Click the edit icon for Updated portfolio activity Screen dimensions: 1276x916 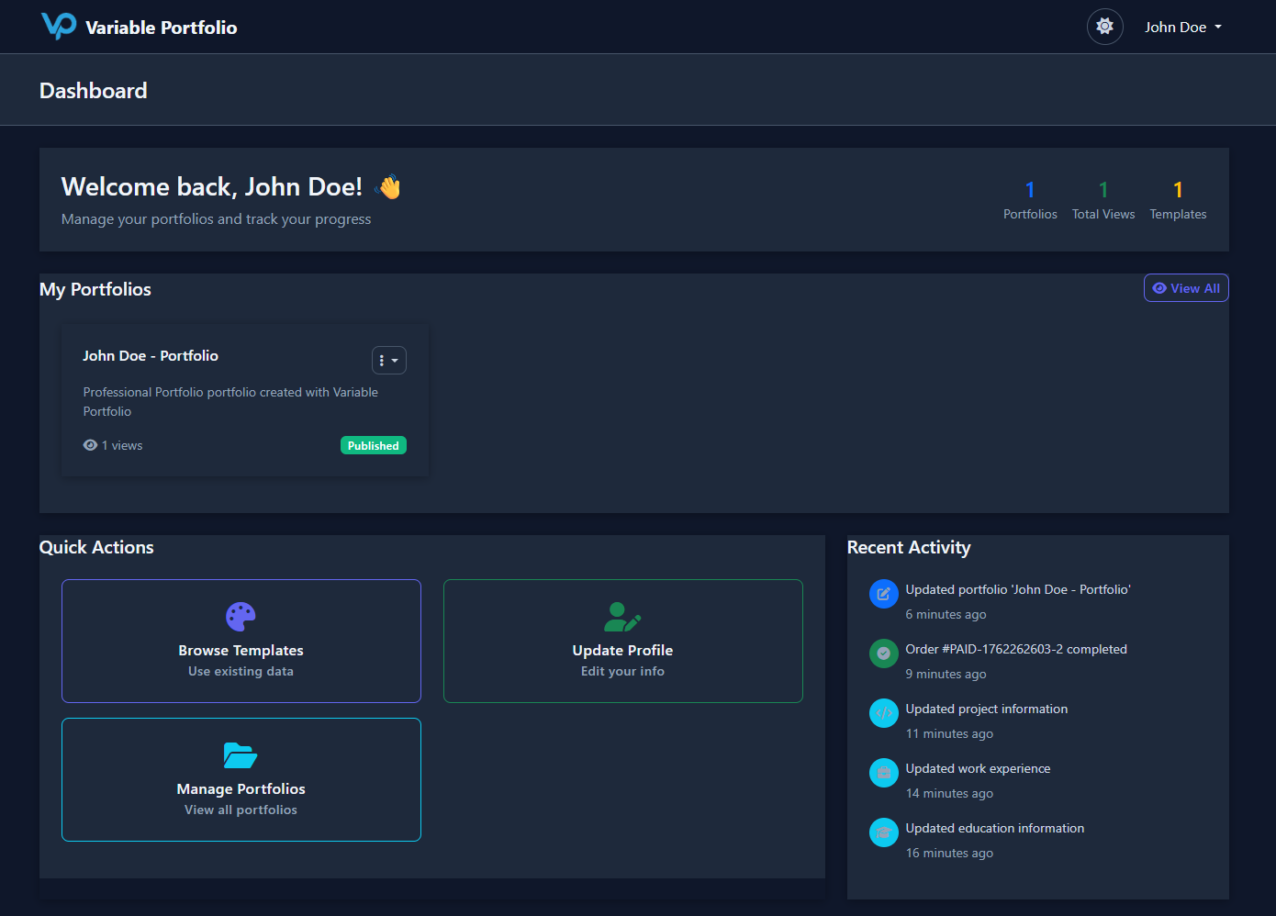pos(883,594)
